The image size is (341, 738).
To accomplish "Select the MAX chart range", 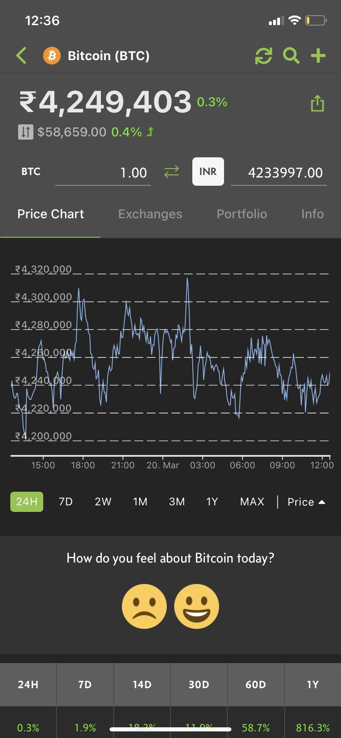I will (252, 502).
